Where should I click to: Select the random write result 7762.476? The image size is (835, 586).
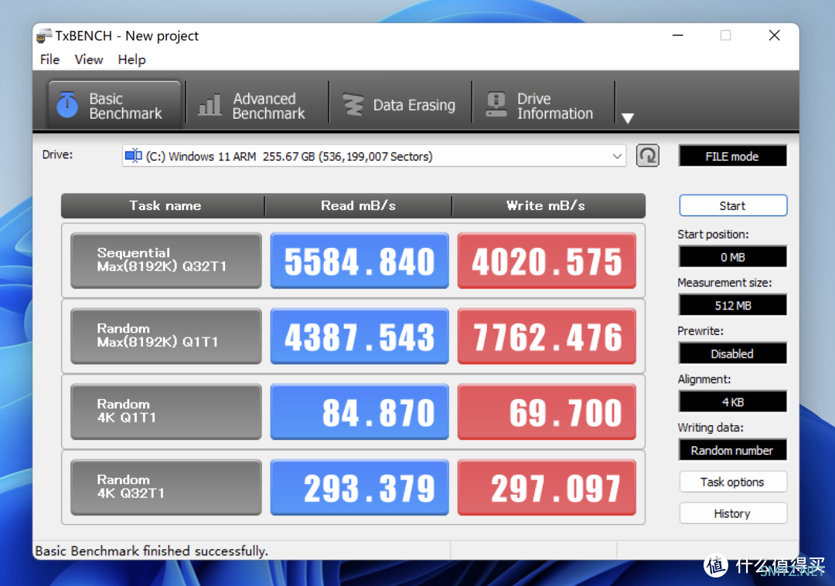click(x=547, y=336)
